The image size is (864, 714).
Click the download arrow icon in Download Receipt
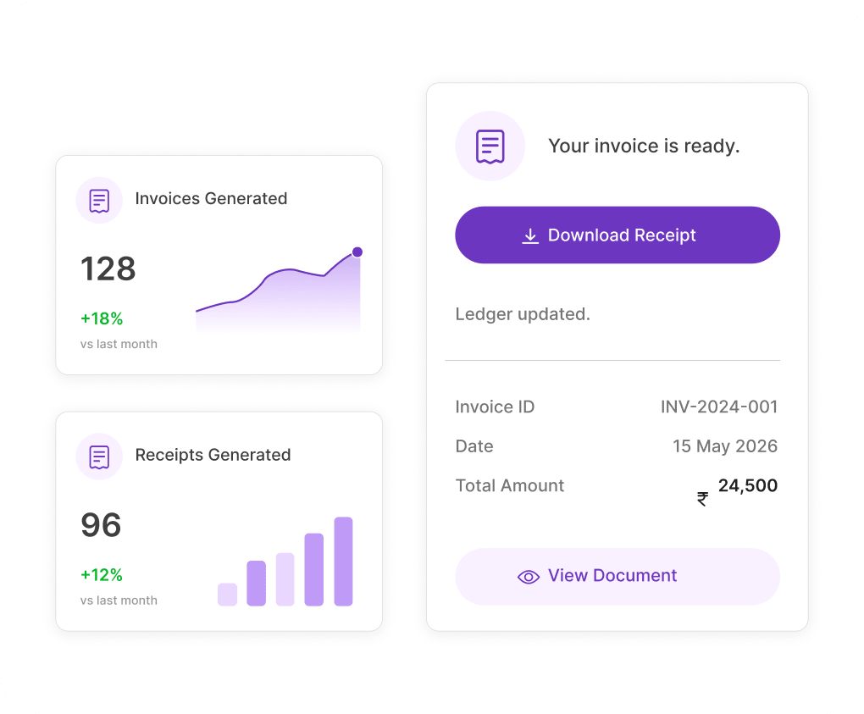[x=530, y=235]
